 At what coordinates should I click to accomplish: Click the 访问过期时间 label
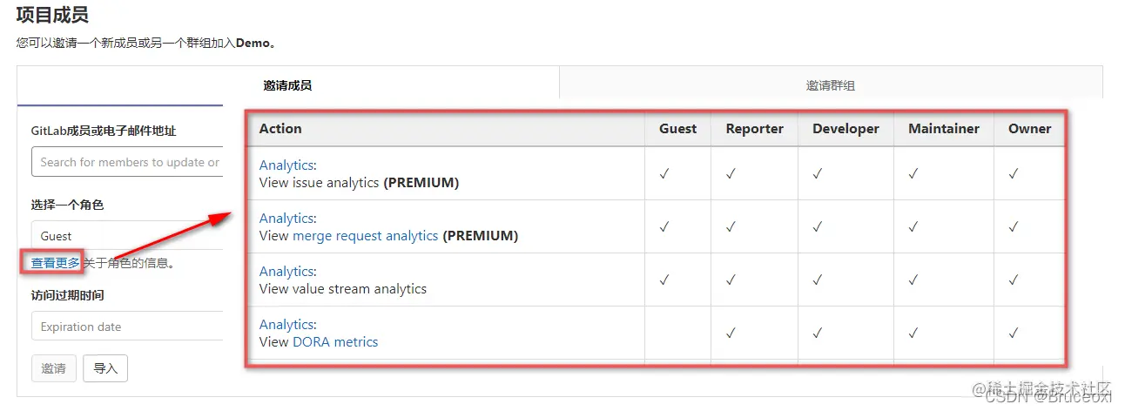[x=67, y=295]
